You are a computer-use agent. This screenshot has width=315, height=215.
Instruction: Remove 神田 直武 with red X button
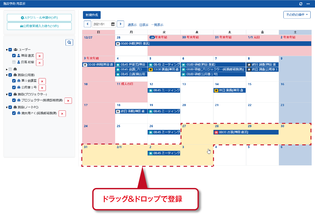(39, 56)
